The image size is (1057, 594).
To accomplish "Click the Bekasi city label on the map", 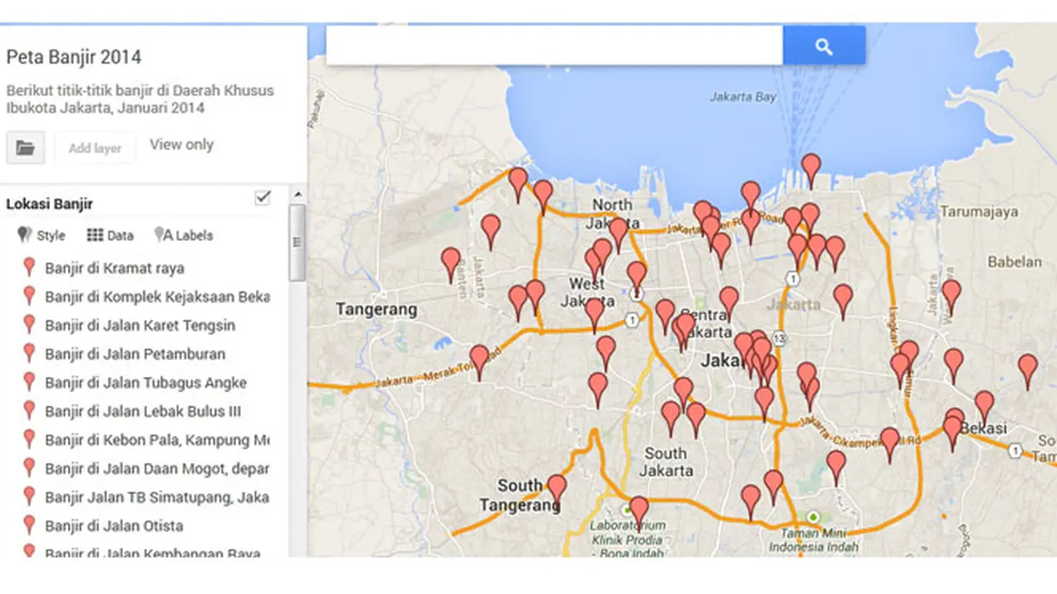I will [x=984, y=429].
